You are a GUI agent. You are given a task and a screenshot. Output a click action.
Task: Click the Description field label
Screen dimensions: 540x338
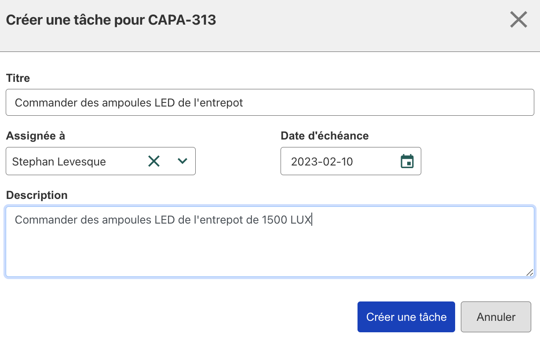click(37, 195)
